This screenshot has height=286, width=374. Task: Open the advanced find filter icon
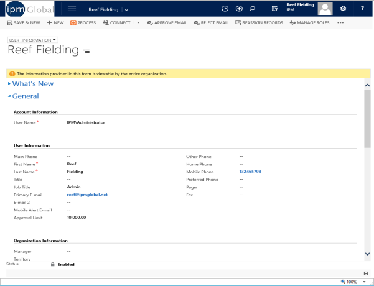click(275, 9)
